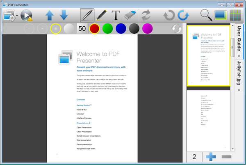246x165 pixels.
Task: Select the Text tool
Action: tap(116, 15)
